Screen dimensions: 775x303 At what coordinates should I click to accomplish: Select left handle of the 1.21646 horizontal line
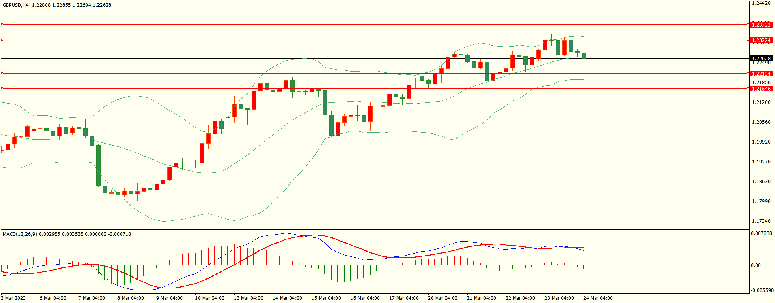[x=2, y=88]
